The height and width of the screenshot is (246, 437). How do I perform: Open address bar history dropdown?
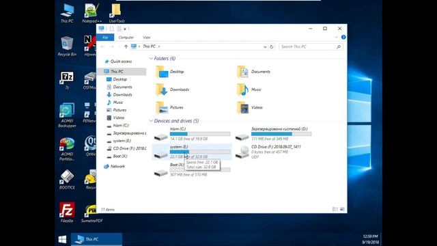(265, 47)
